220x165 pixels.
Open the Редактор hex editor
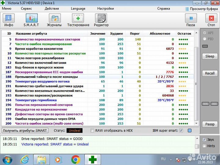tap(101, 20)
